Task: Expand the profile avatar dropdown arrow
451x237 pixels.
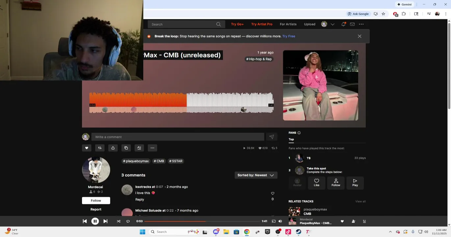Action: coord(333,24)
